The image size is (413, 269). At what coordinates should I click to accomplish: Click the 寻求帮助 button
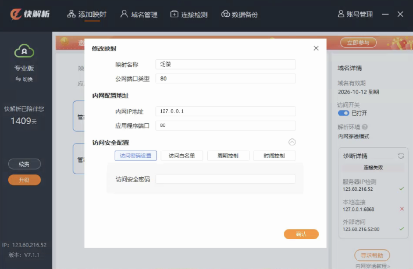[x=372, y=255]
